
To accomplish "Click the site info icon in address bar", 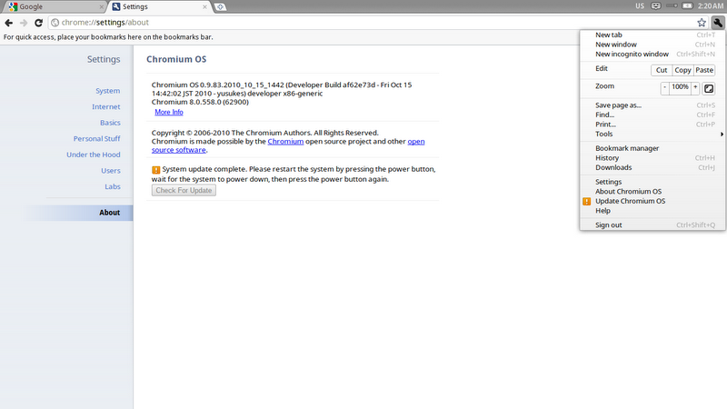I will (x=55, y=22).
